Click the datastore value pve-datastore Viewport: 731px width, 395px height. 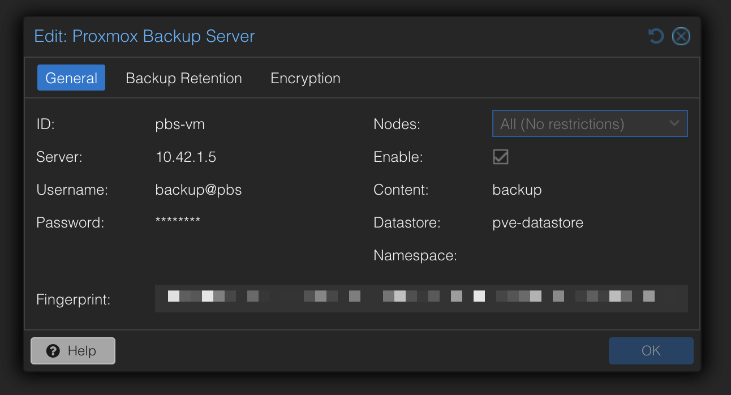(538, 223)
